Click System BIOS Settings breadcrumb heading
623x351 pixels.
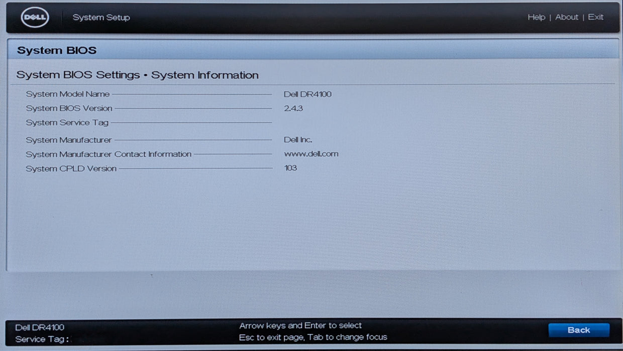coord(137,75)
